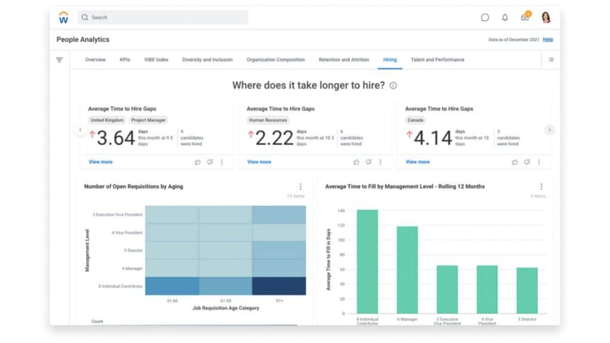
Task: Open the Open Requisitions chart options menu
Action: [300, 186]
